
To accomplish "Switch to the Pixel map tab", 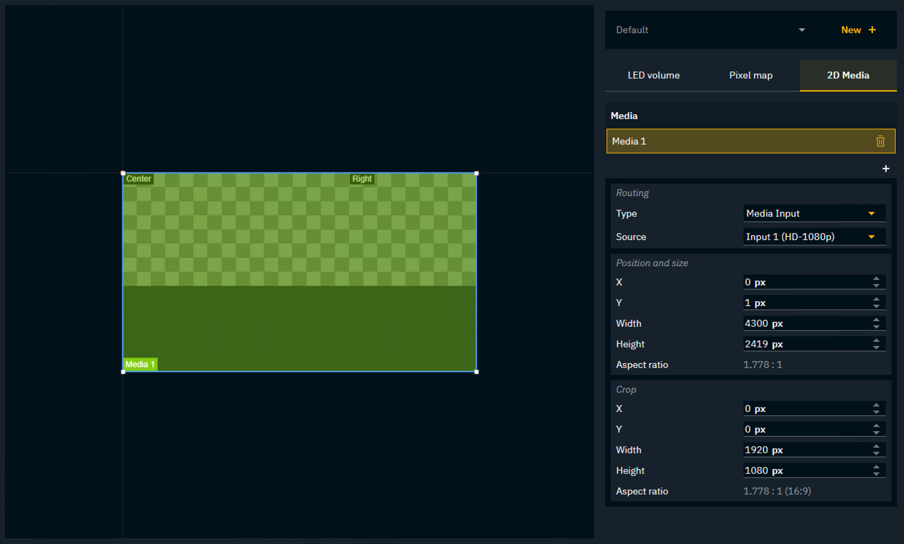I will point(750,75).
